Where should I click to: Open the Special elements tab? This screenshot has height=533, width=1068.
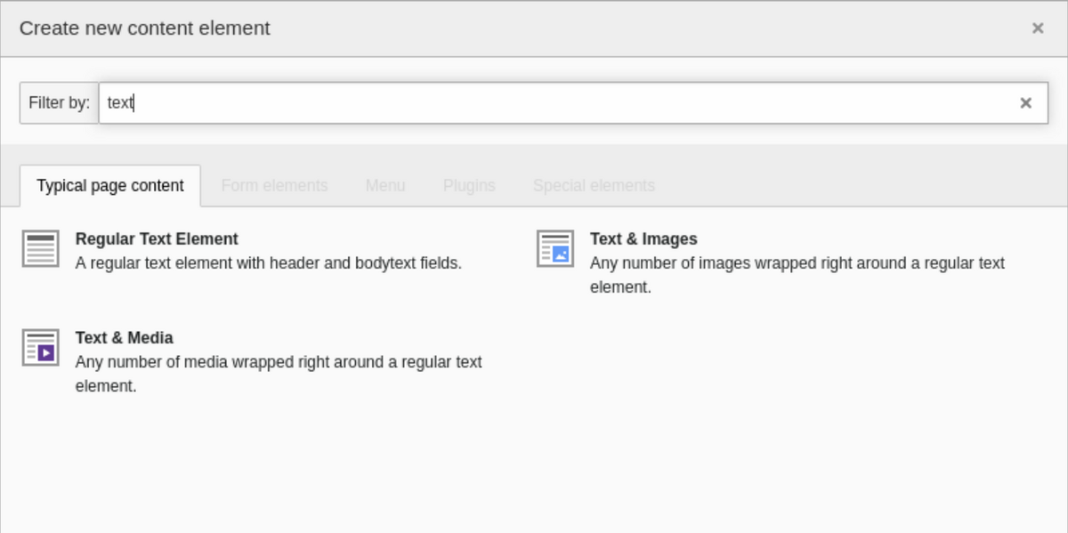point(594,185)
